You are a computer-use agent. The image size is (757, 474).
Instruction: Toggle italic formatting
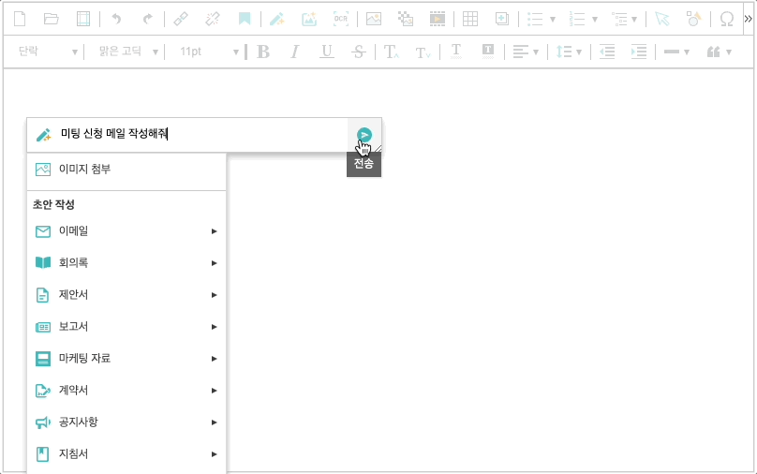click(x=295, y=52)
